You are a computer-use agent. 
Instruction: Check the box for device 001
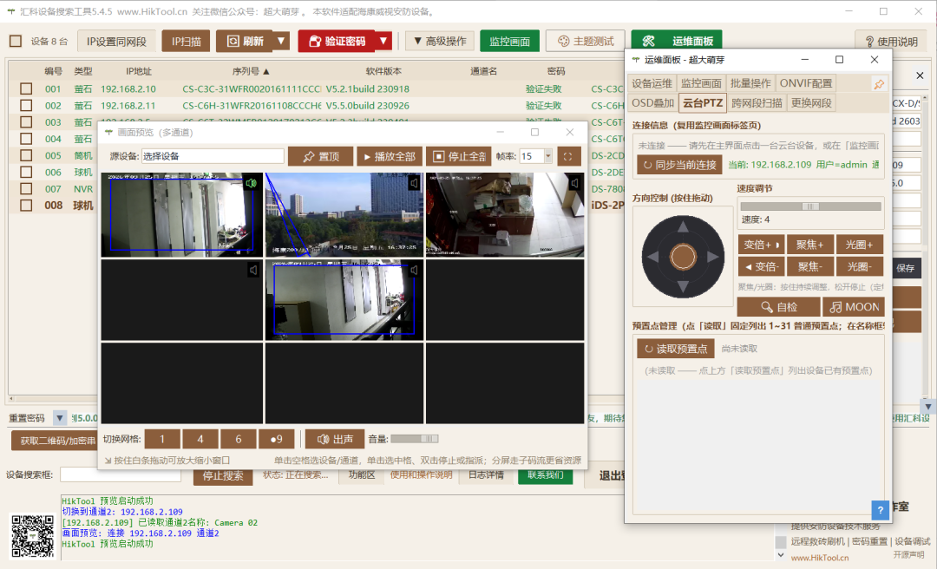(x=26, y=88)
